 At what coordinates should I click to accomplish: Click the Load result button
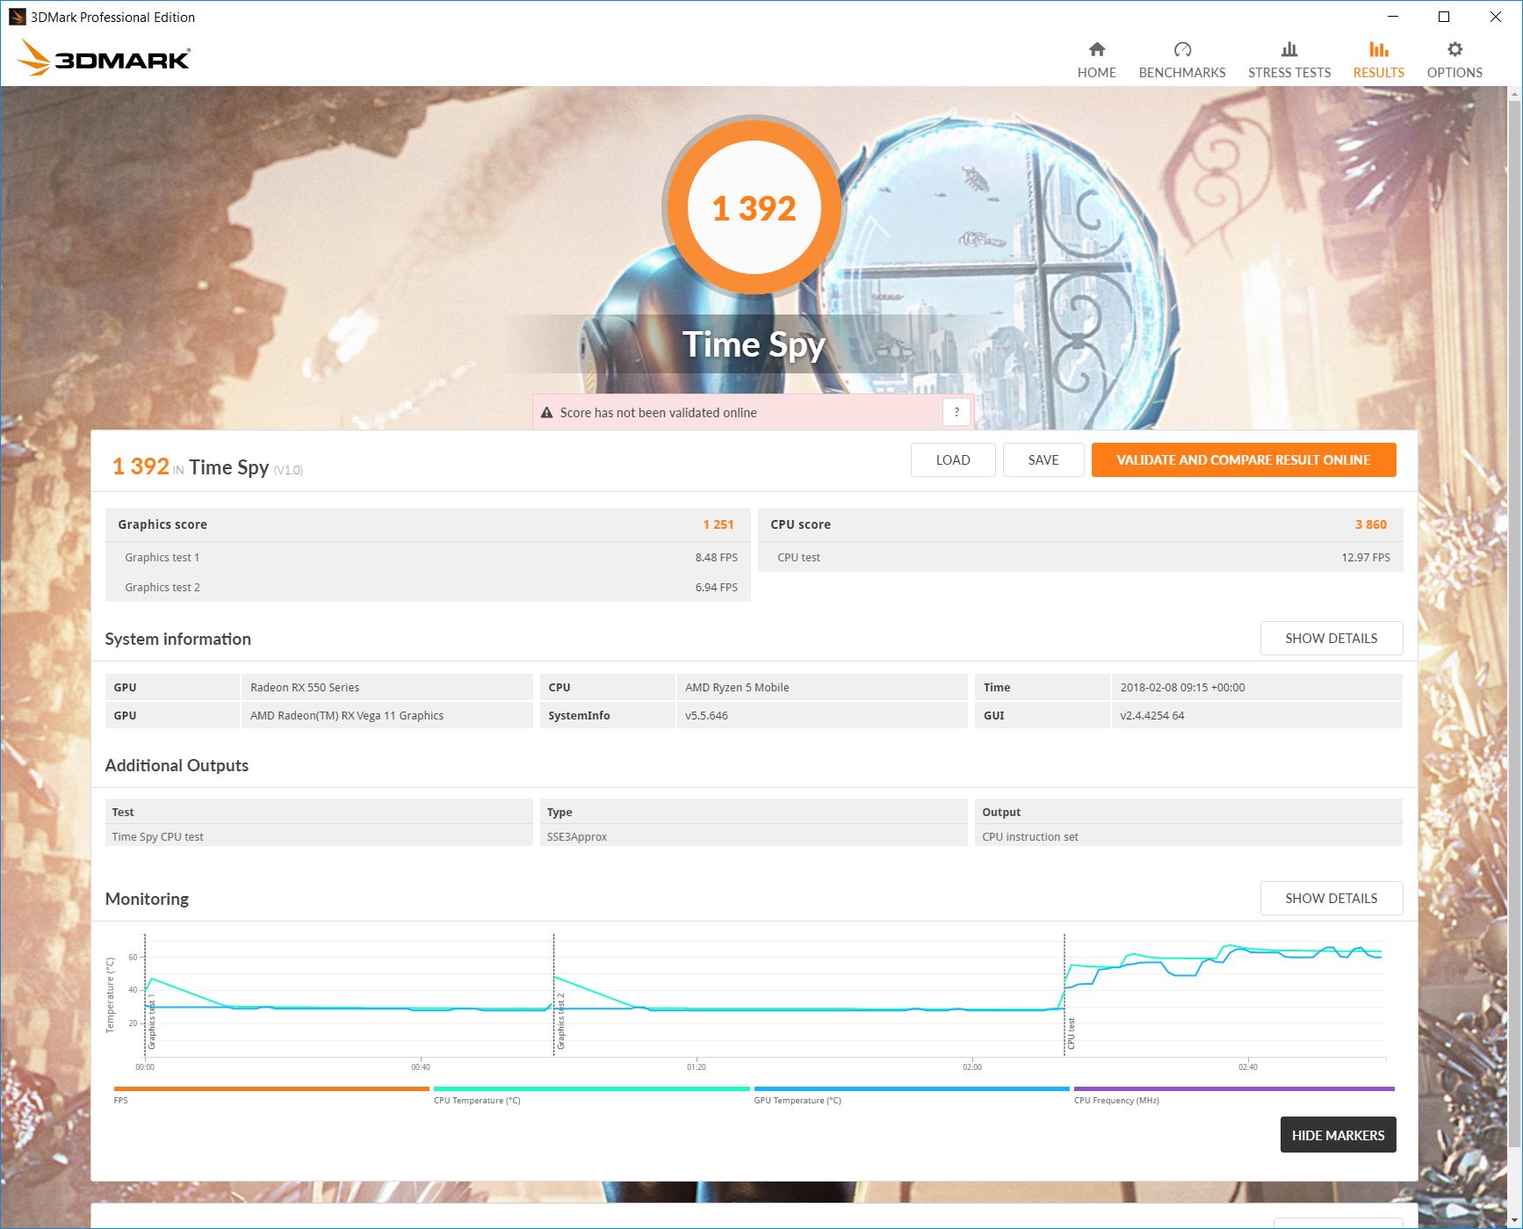[x=953, y=459]
